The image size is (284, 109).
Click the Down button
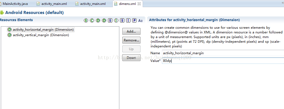pyautogui.click(x=131, y=58)
